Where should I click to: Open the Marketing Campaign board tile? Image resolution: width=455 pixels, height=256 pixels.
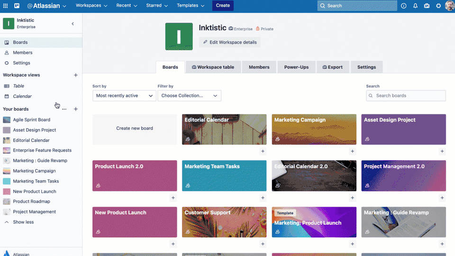314,129
